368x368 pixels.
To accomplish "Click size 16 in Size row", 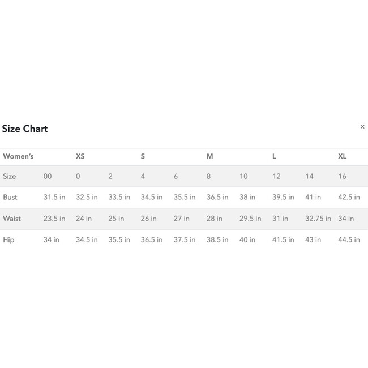I will (x=342, y=176).
